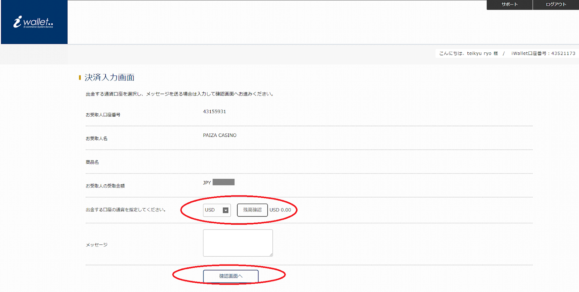Click the 確認画面へ button

231,276
